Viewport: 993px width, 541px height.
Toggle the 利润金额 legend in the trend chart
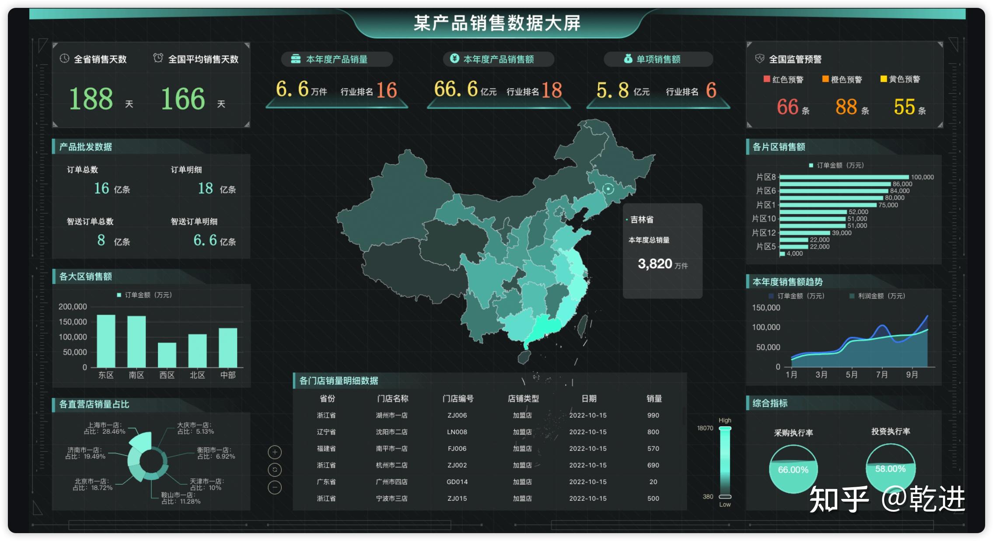877,296
